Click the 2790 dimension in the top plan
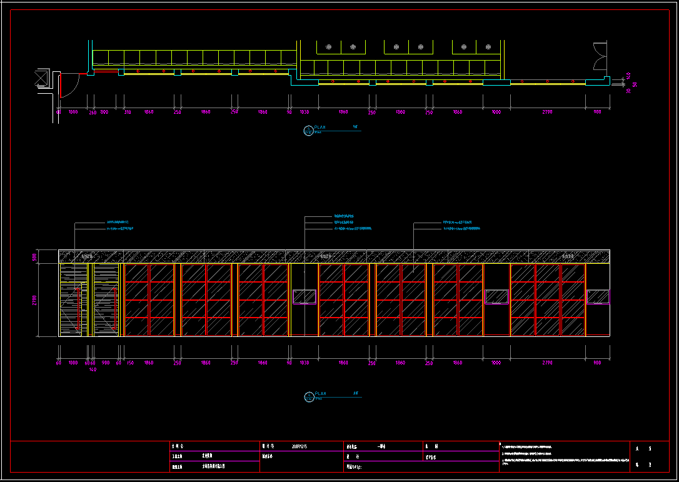 coord(547,112)
